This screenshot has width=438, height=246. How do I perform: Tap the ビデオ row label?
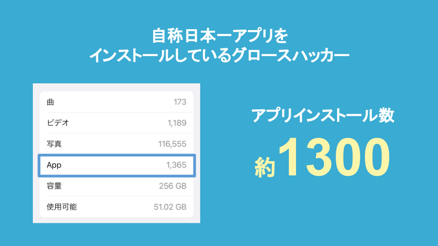tap(58, 123)
